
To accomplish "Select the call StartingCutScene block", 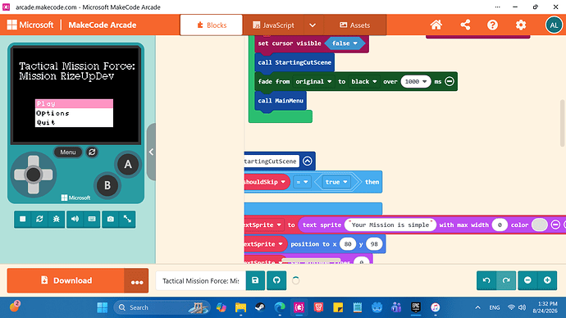I will tap(294, 62).
